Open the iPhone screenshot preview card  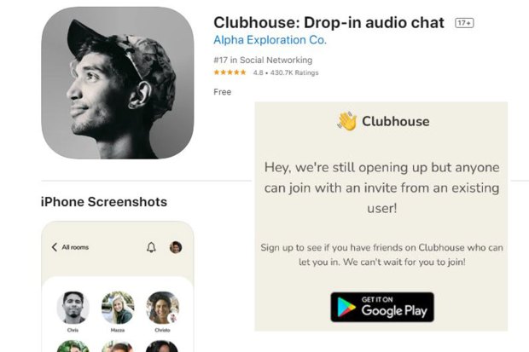pos(118,286)
